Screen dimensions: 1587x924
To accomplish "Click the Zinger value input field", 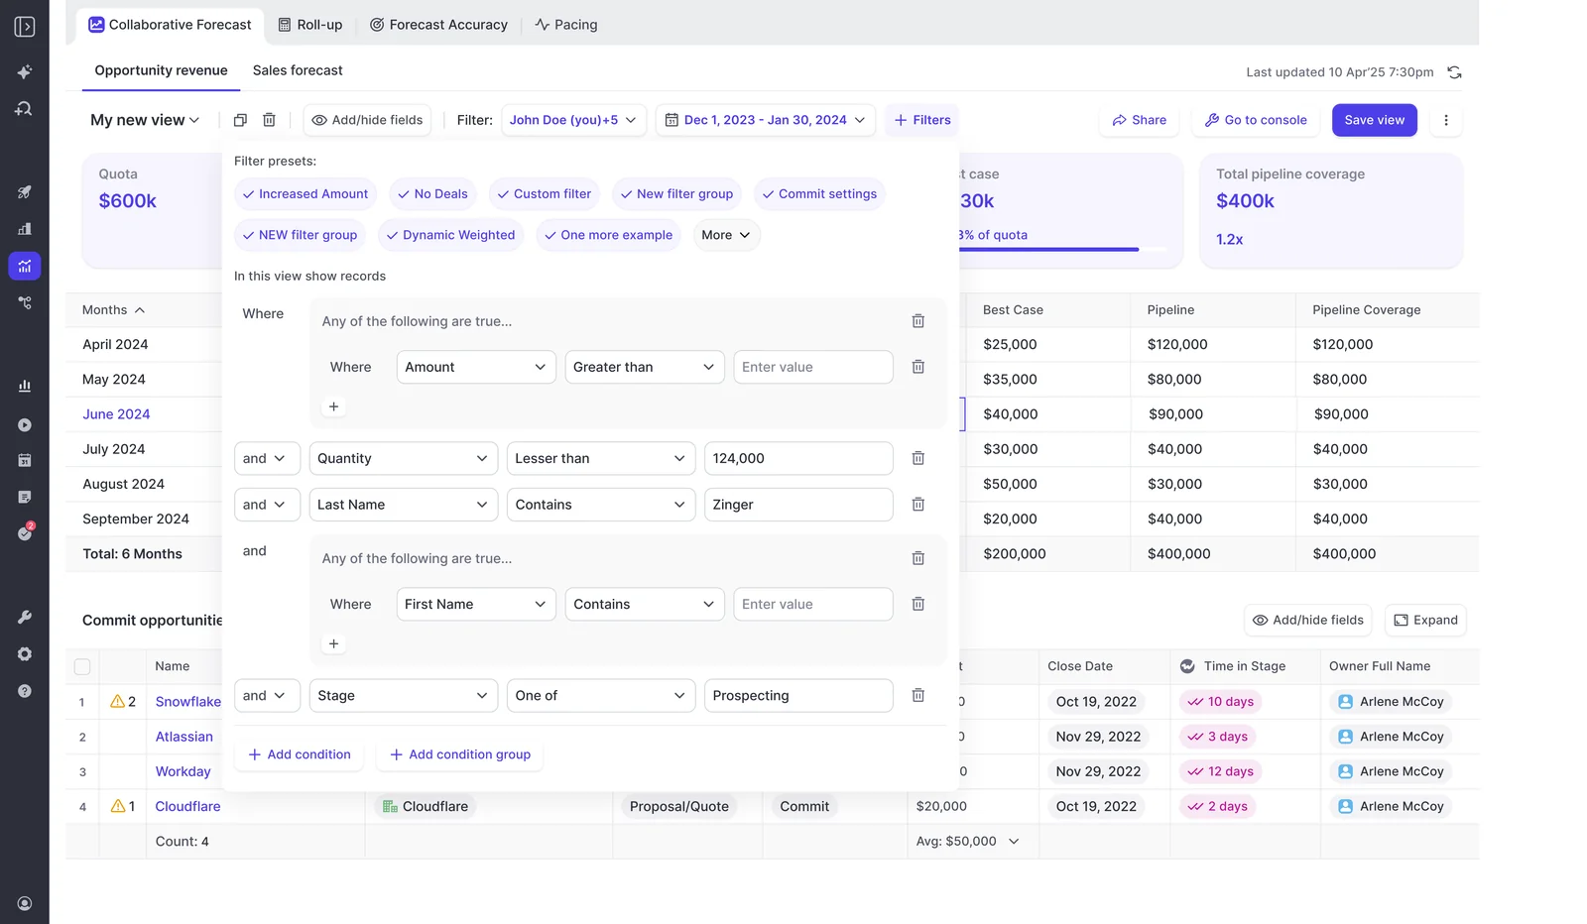I will (x=798, y=505).
